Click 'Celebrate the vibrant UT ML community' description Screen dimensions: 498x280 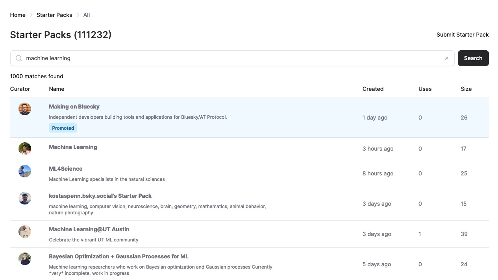tap(94, 239)
